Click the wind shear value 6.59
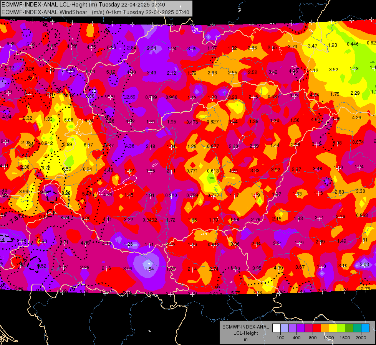 pos(67,169)
